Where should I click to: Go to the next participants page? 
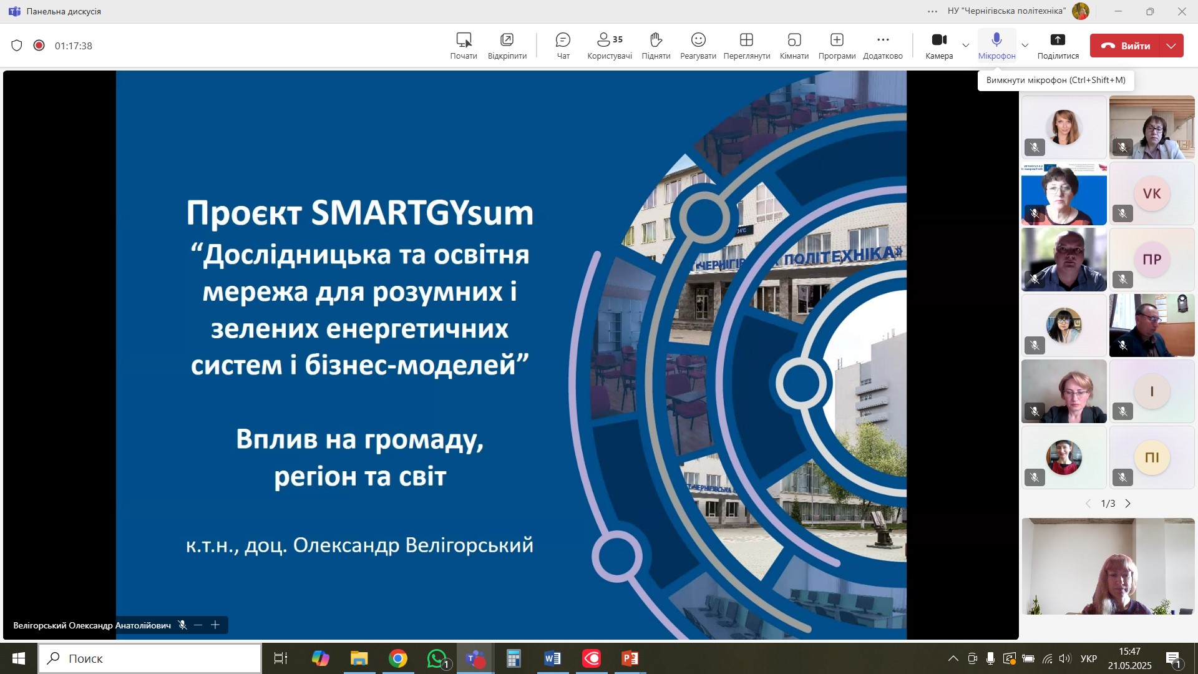coord(1127,504)
